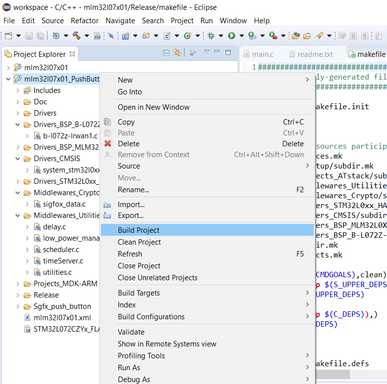Click the manage build configurations icon
This screenshot has width=387, height=384.
tap(56, 36)
